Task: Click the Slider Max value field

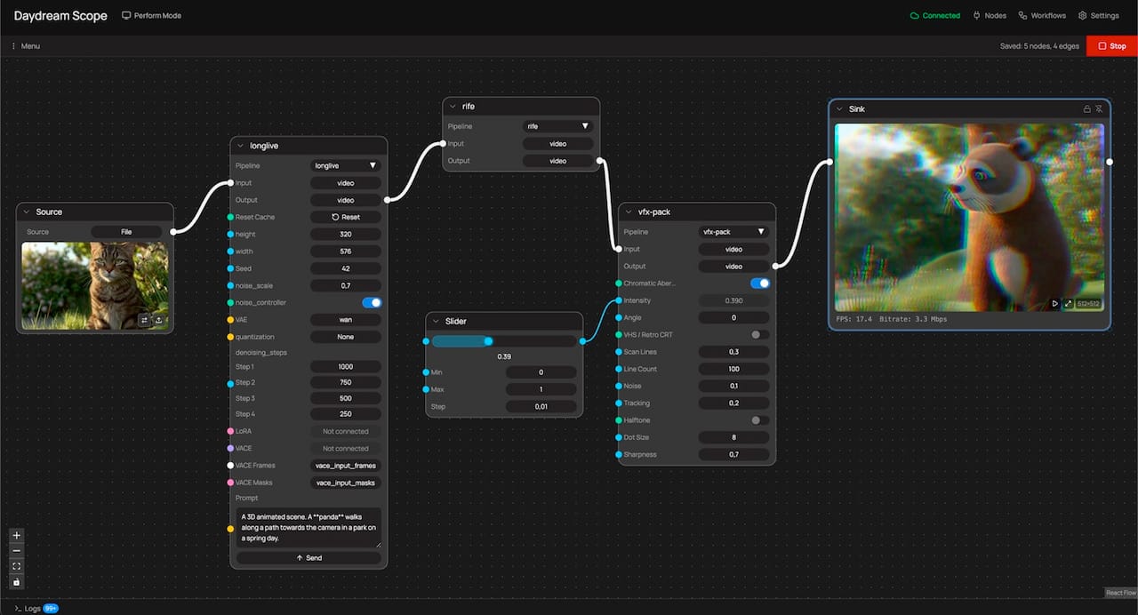Action: point(541,389)
